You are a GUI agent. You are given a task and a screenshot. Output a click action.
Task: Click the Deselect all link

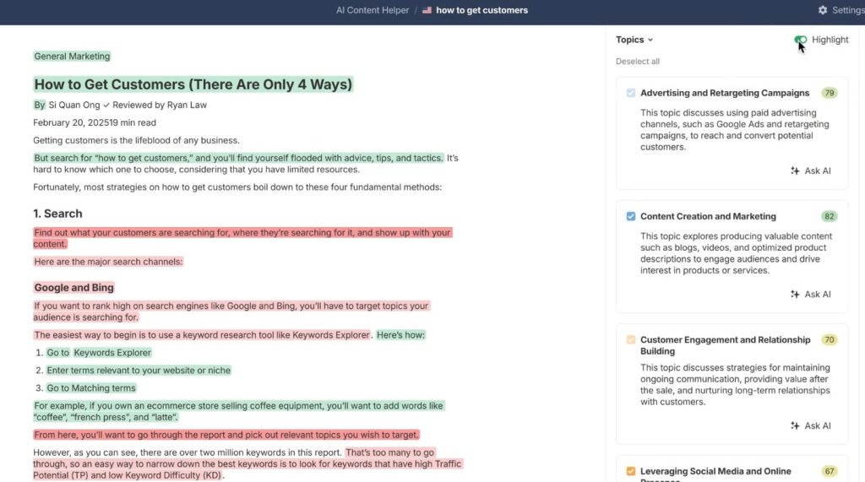click(x=638, y=62)
